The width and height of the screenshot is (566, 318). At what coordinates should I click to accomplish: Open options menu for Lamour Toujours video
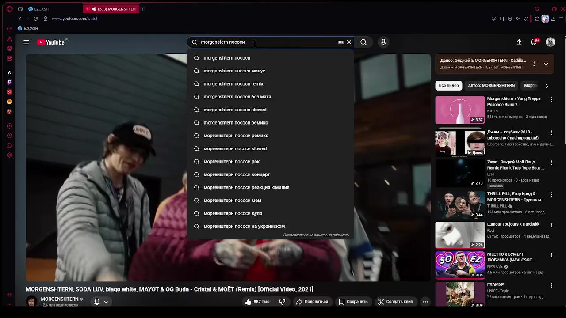tap(551, 225)
